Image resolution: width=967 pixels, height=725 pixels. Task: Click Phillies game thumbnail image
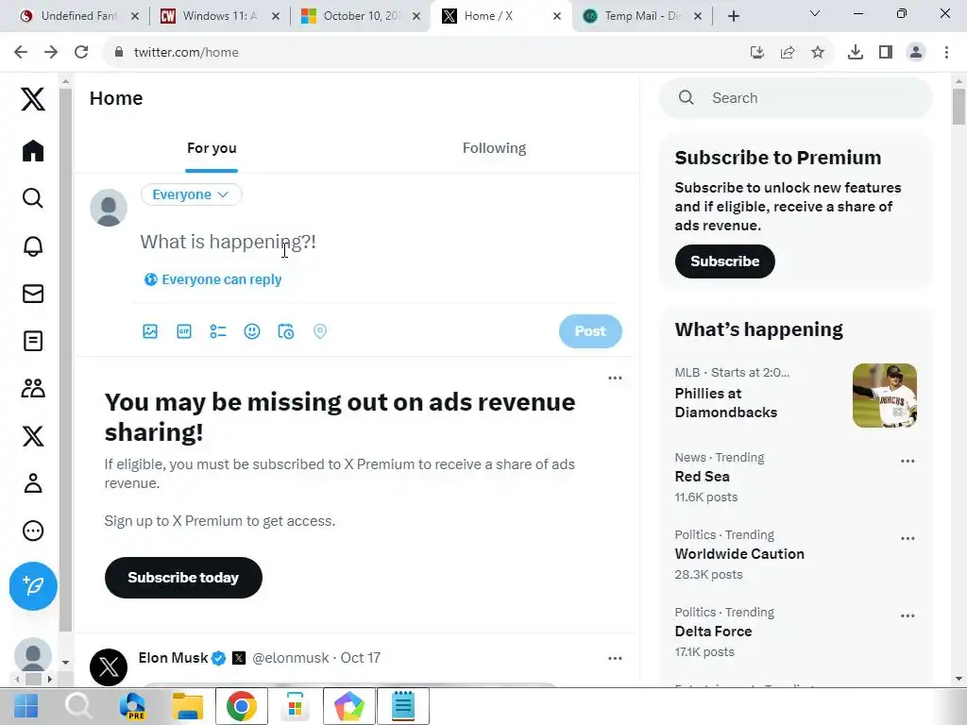[884, 396]
